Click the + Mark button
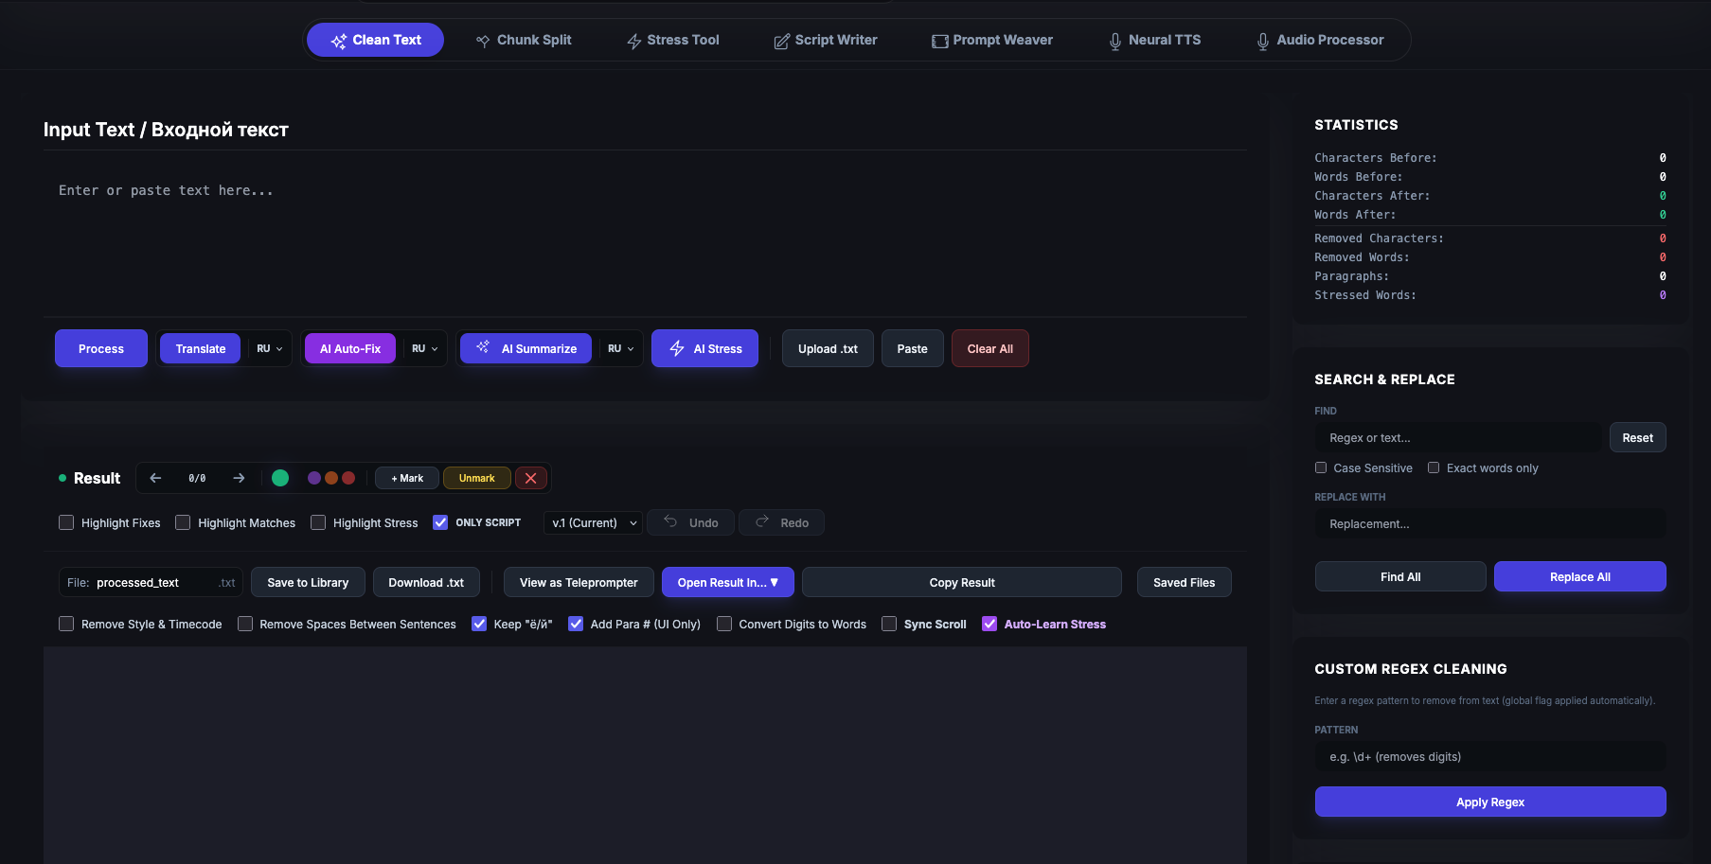1711x864 pixels. click(x=407, y=478)
